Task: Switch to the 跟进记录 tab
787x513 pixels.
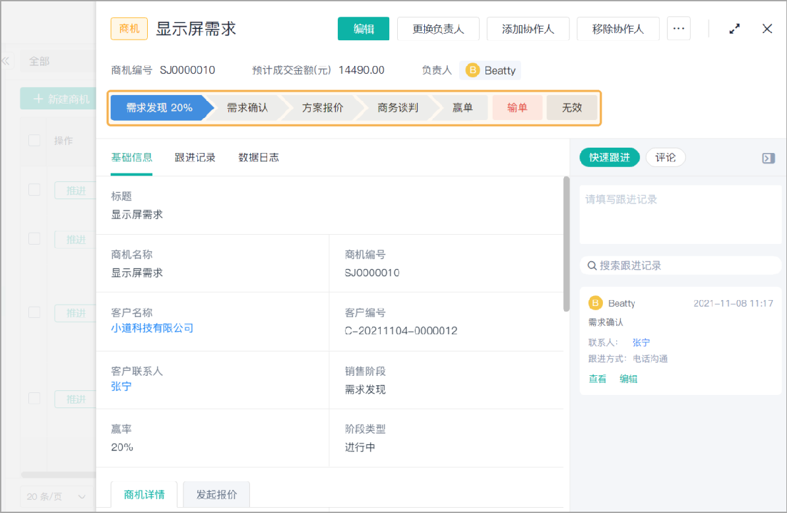Action: tap(195, 157)
